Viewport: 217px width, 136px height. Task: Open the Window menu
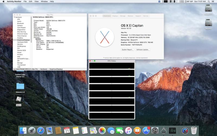[x=44, y=1]
